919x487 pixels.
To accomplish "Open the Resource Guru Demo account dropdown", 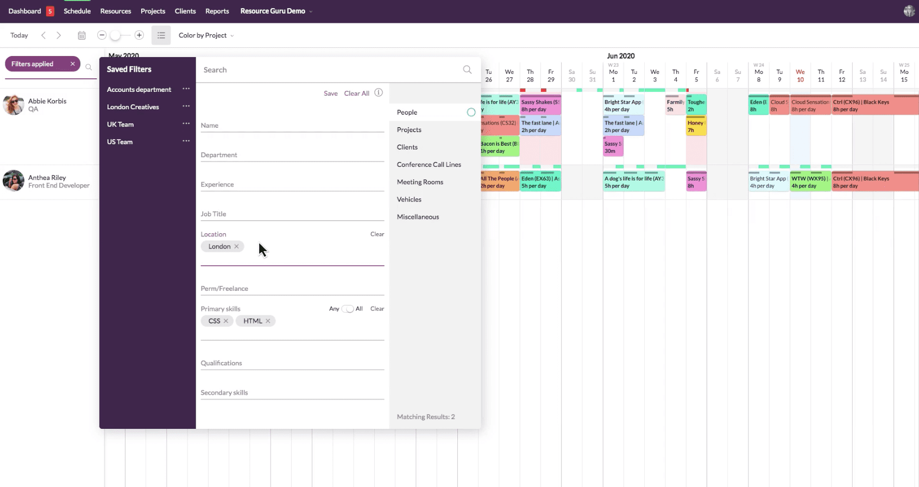I will (276, 11).
